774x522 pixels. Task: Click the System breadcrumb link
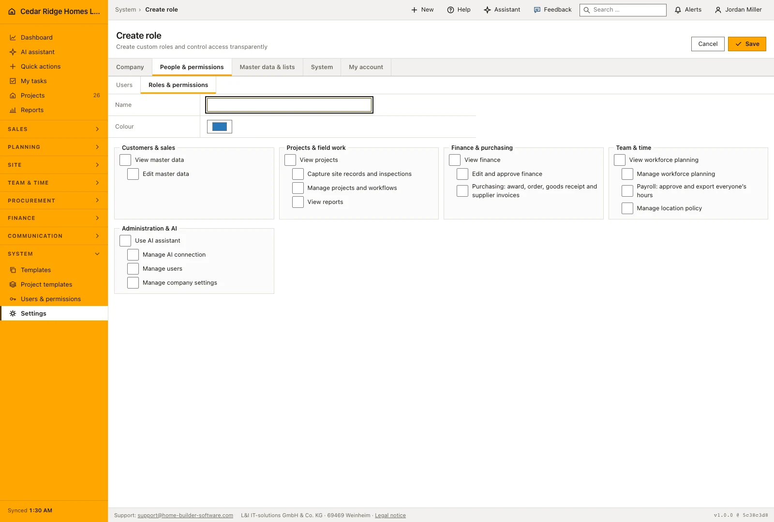tap(125, 10)
